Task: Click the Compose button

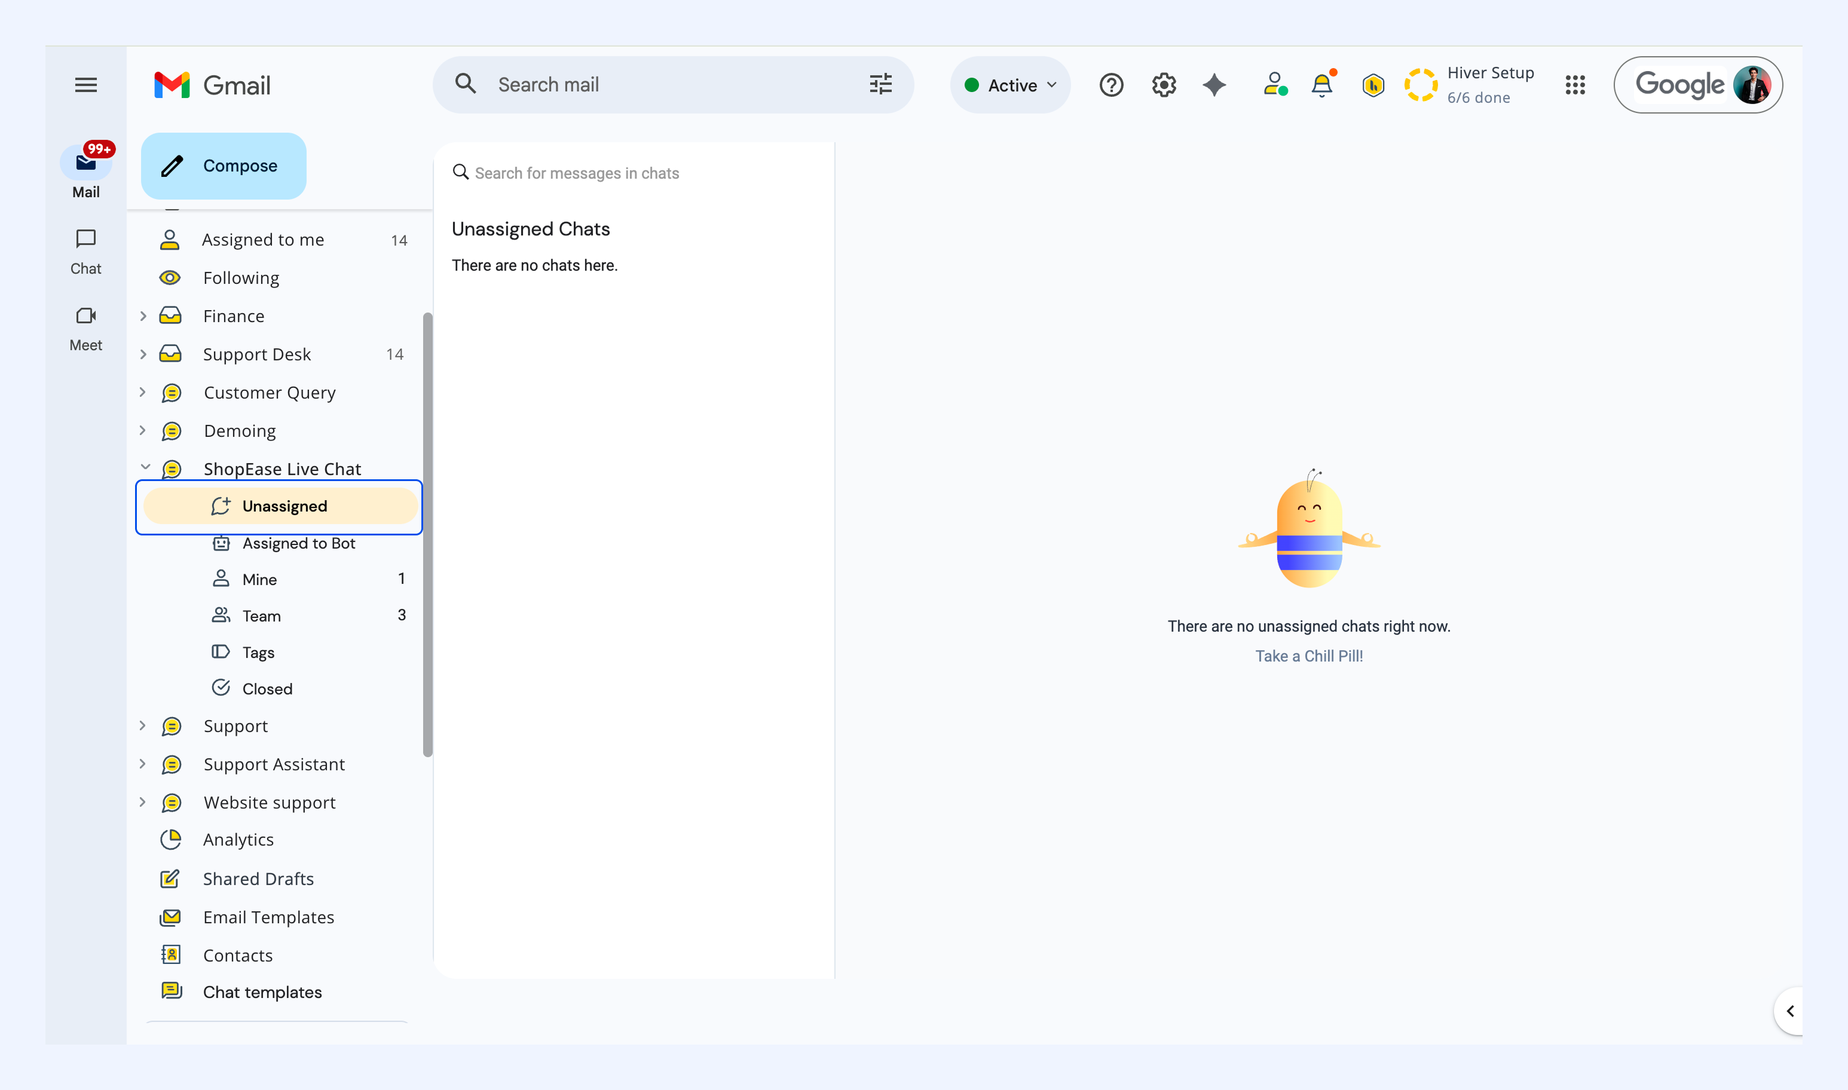Action: [224, 166]
